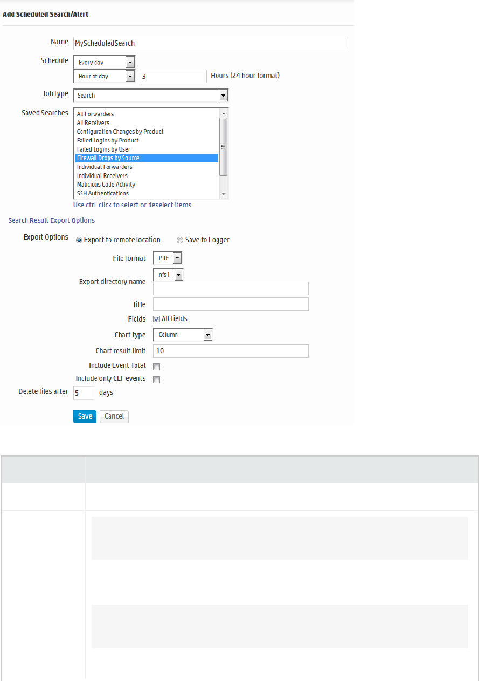479x681 pixels.
Task: Click the Title input field
Action: (231, 304)
